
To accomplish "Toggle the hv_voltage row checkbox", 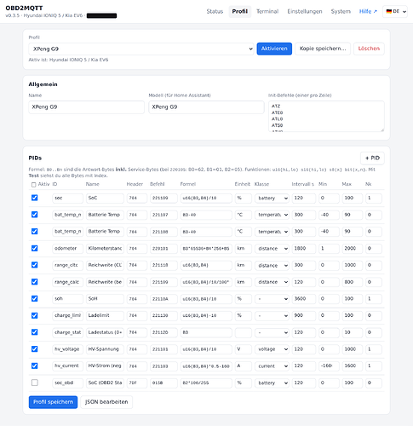I will pyautogui.click(x=35, y=349).
